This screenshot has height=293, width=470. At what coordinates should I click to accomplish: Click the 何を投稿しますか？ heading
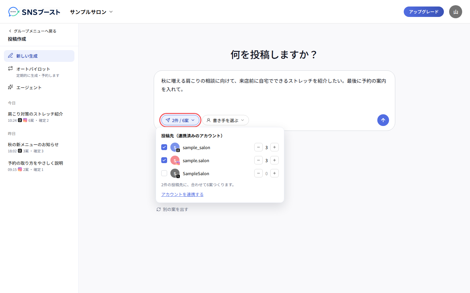[x=274, y=54]
